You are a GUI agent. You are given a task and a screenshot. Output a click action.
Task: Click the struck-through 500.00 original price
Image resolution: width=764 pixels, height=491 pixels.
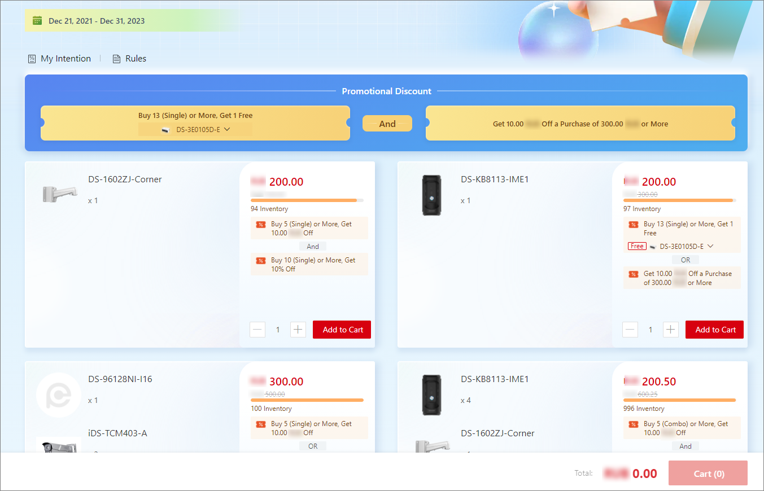tap(275, 394)
